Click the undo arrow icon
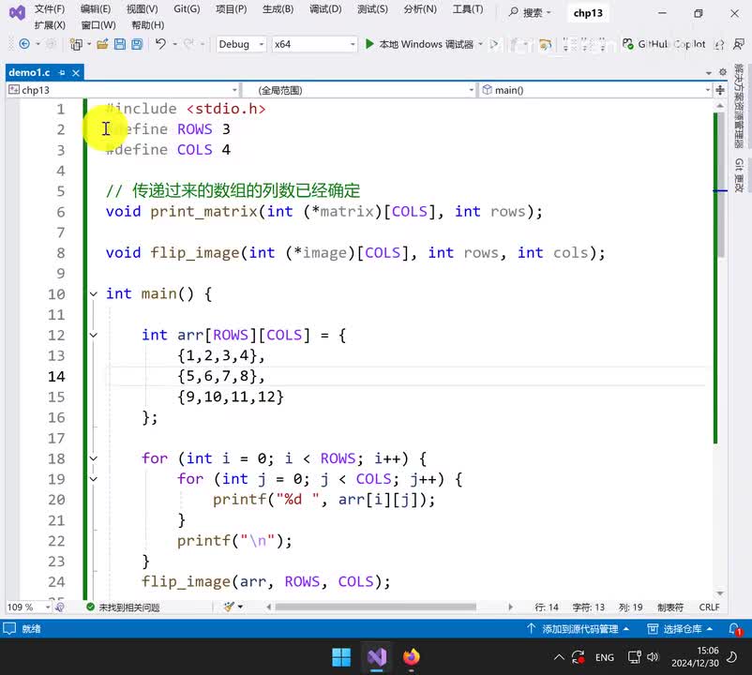 click(x=160, y=44)
